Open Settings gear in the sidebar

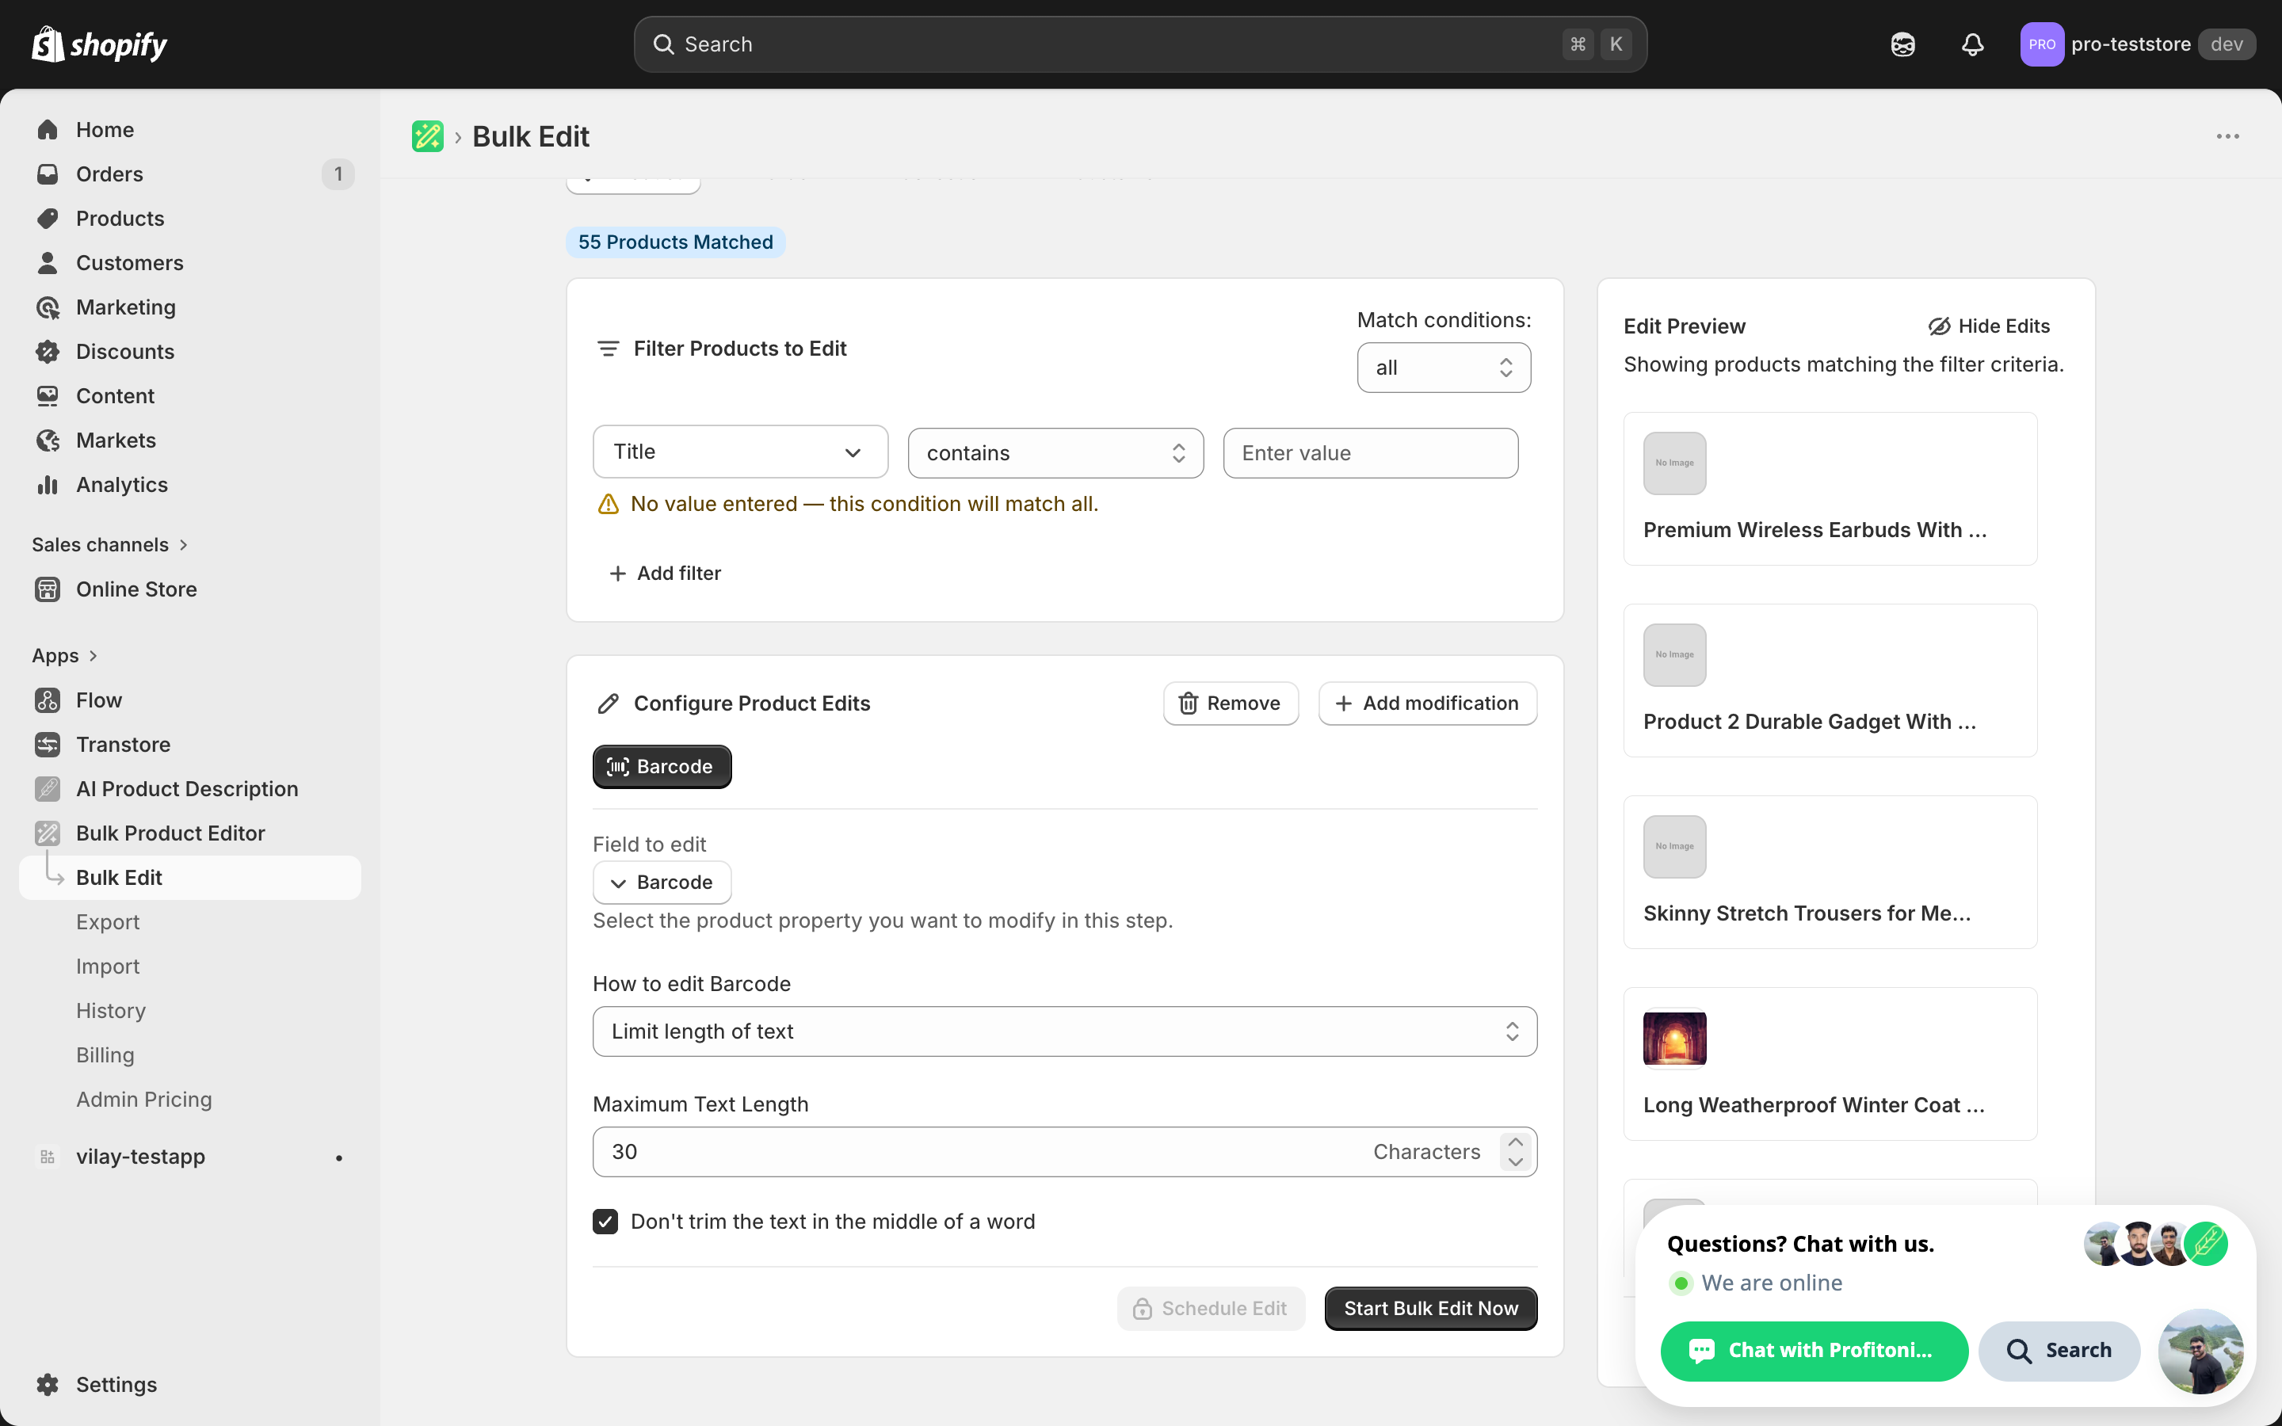[48, 1385]
